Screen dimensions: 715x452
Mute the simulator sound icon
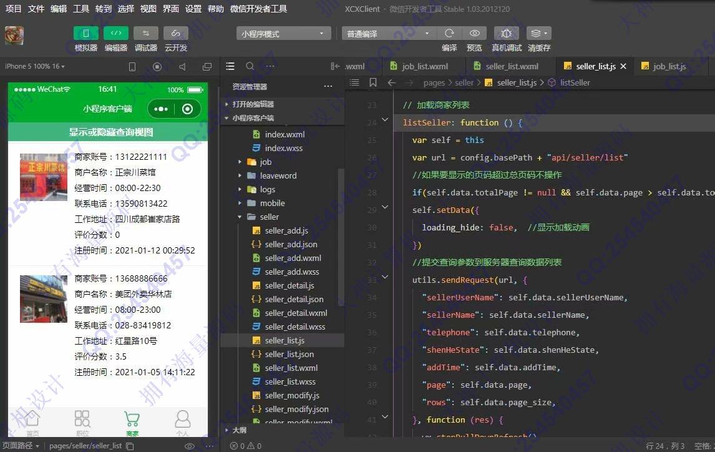tap(182, 67)
